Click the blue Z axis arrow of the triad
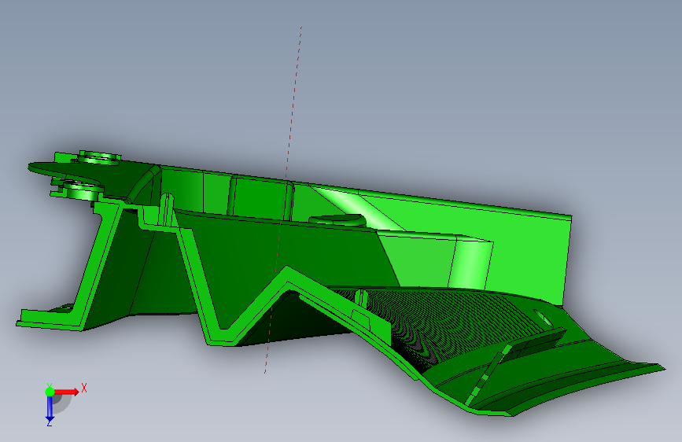Image resolution: width=682 pixels, height=442 pixels. click(50, 409)
